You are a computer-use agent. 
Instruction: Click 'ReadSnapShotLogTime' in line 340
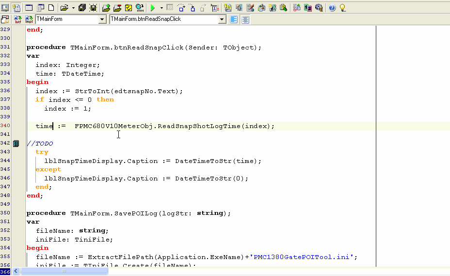click(199, 126)
